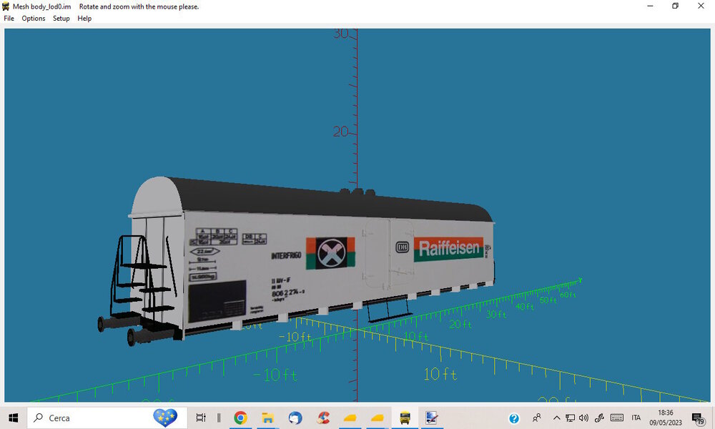Screen dimensions: 715x429
Task: Click the blue help question mark tray icon
Action: click(x=514, y=418)
